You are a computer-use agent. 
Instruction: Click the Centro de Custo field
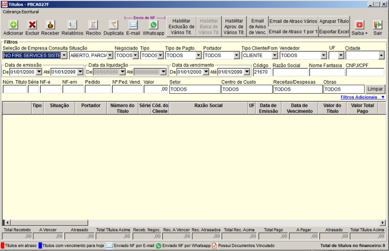(247, 89)
